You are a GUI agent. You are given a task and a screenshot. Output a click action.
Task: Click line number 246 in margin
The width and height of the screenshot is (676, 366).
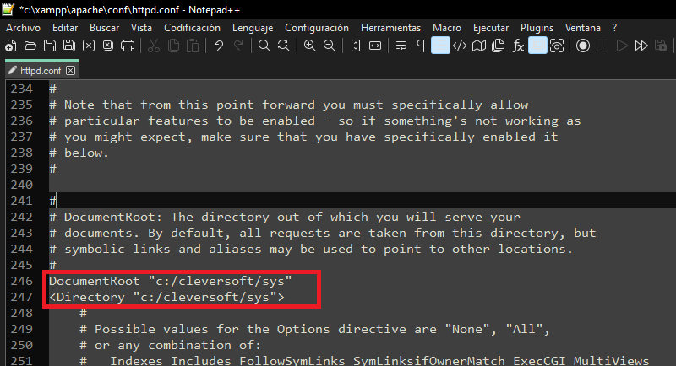click(x=20, y=281)
